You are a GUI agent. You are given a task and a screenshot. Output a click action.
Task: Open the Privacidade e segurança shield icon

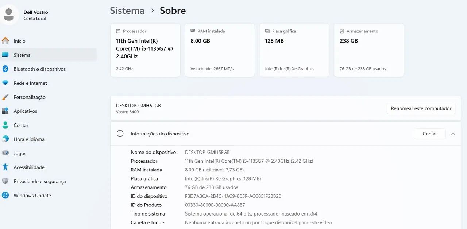point(5,181)
